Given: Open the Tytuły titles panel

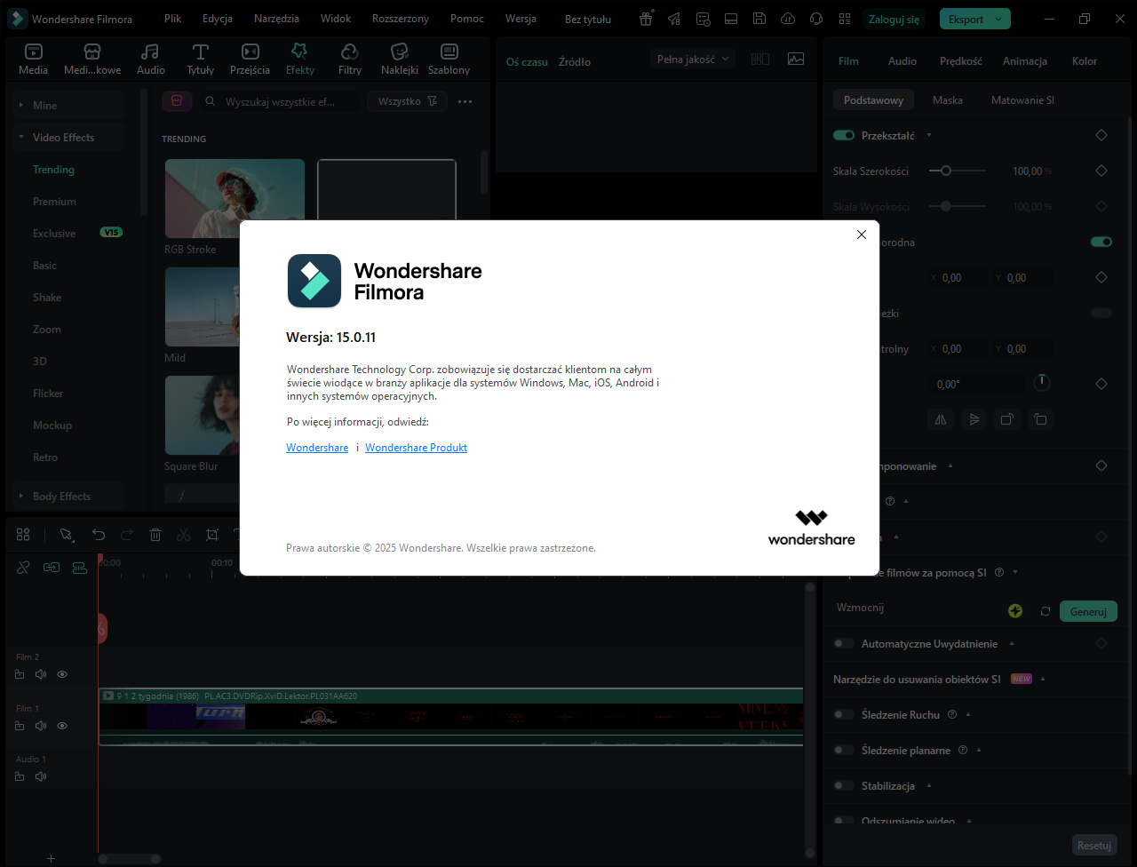Looking at the screenshot, I should click(201, 59).
